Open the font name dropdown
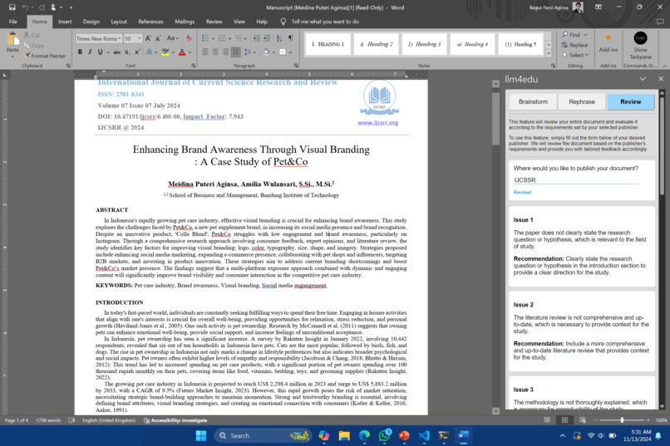The width and height of the screenshot is (670, 446). coord(120,38)
